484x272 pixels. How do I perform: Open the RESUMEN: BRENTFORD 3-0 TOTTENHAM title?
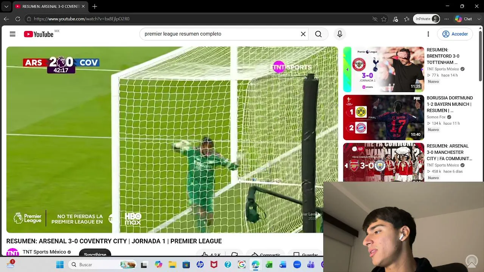click(443, 56)
